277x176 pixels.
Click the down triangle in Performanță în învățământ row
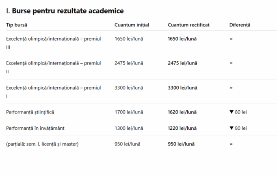(232, 128)
